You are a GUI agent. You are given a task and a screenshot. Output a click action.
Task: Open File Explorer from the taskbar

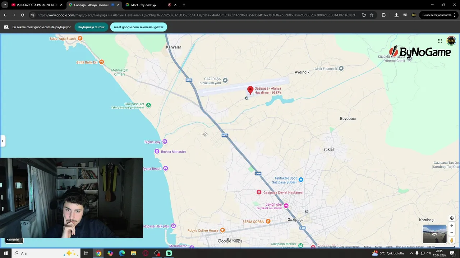click(133, 253)
